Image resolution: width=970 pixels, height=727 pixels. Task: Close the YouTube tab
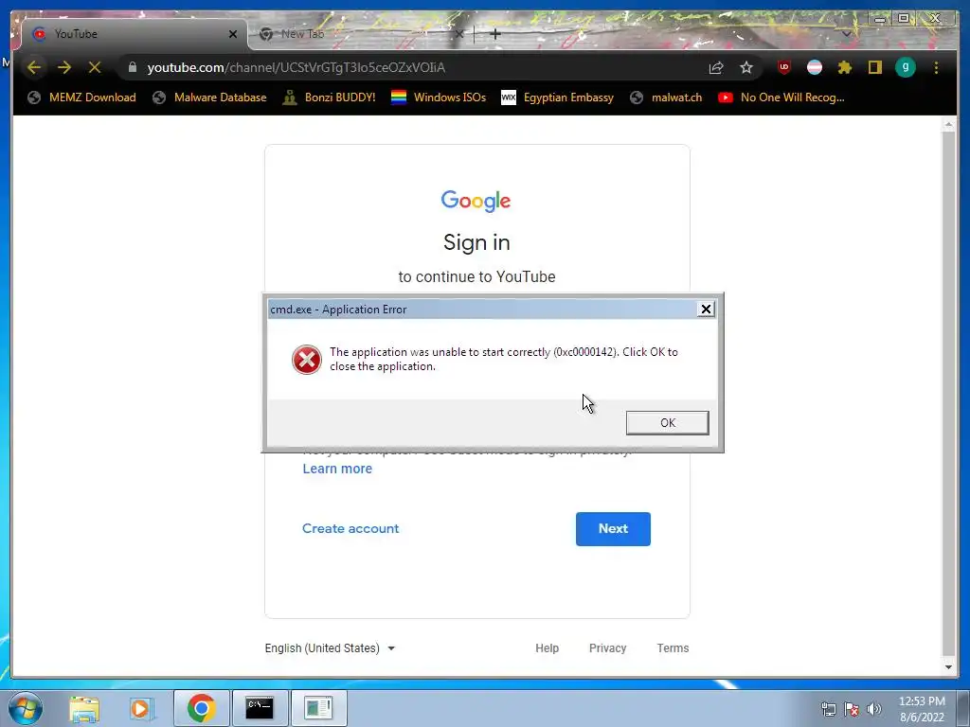pos(233,34)
